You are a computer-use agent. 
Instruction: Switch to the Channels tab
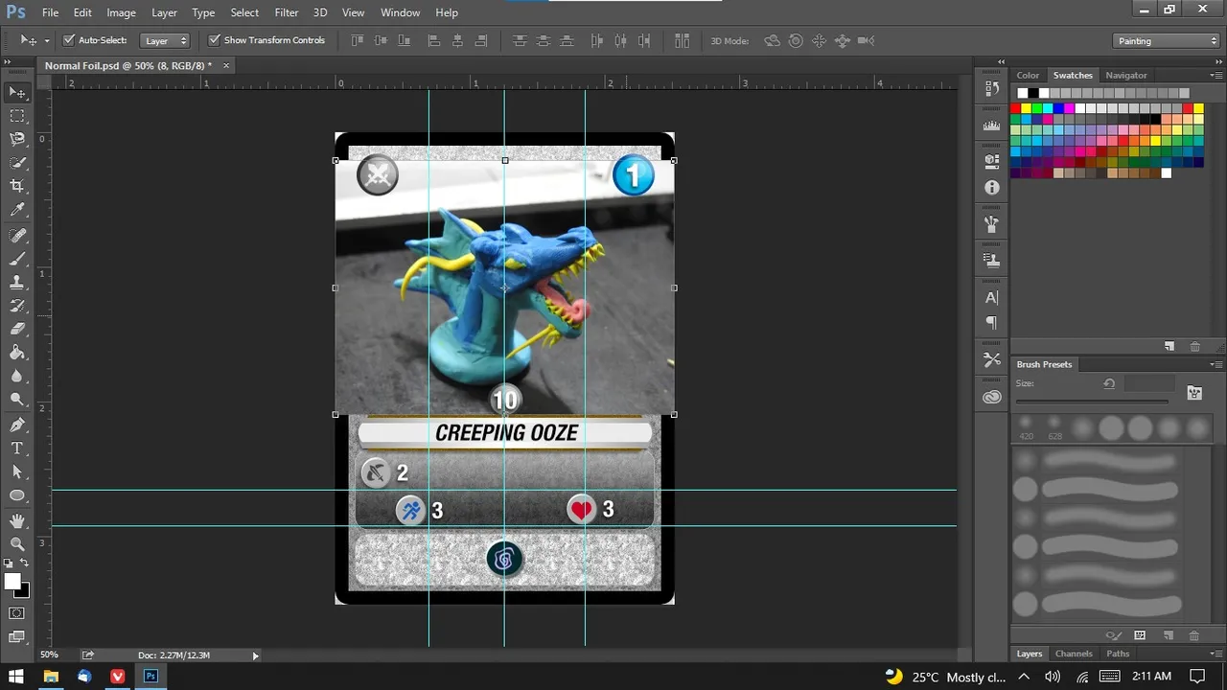(1074, 654)
